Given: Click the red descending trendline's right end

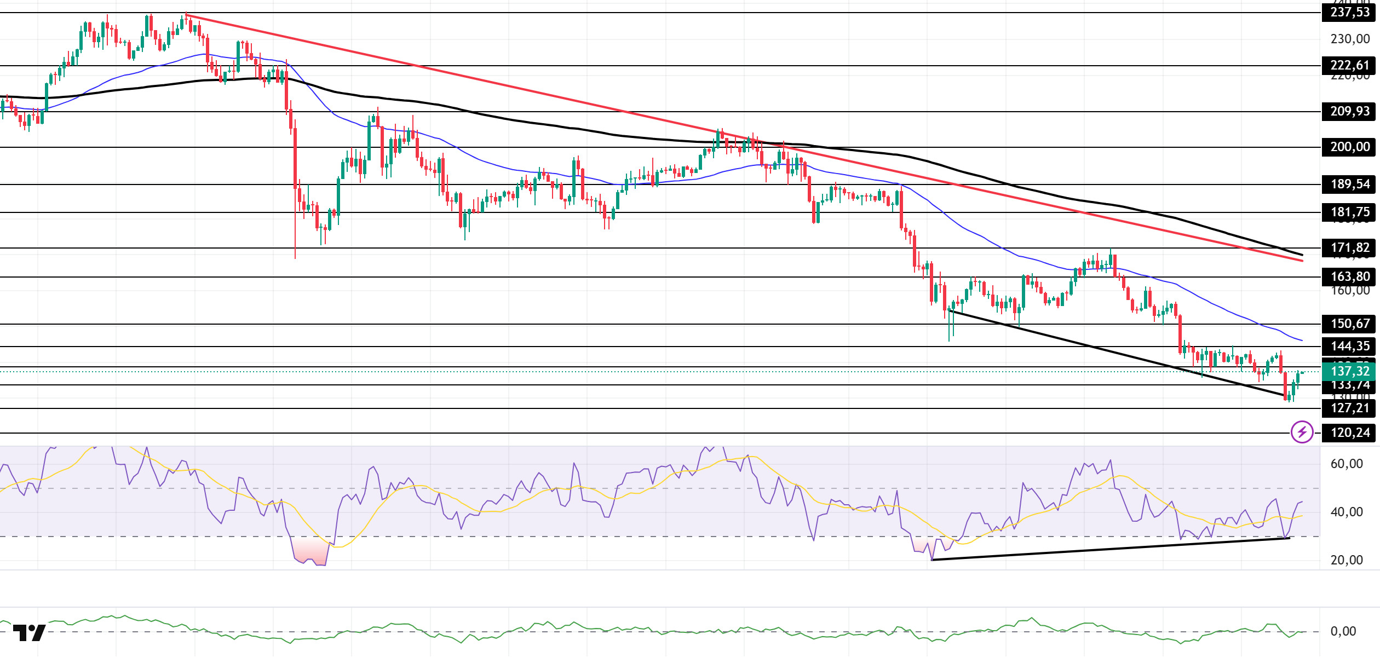Looking at the screenshot, I should [x=1301, y=260].
